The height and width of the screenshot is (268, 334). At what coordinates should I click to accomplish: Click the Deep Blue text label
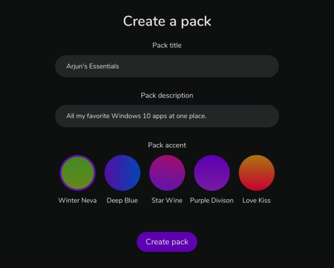122,200
